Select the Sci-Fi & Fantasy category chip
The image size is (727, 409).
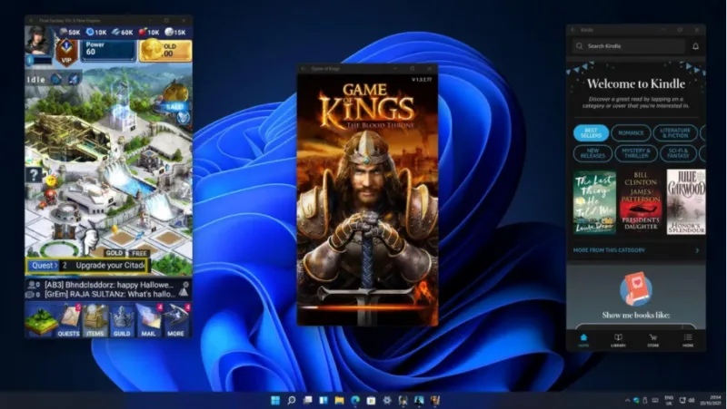pyautogui.click(x=678, y=153)
